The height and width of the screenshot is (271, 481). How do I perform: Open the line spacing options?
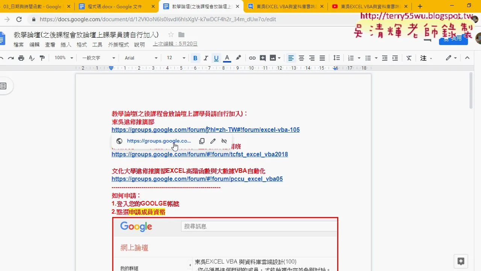click(337, 58)
